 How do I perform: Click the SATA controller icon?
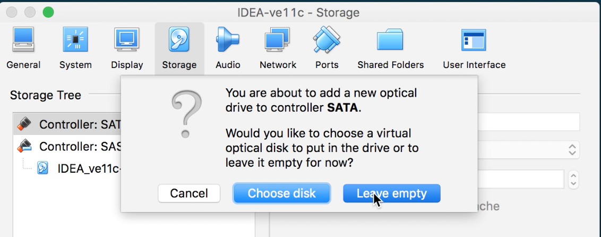coord(24,124)
